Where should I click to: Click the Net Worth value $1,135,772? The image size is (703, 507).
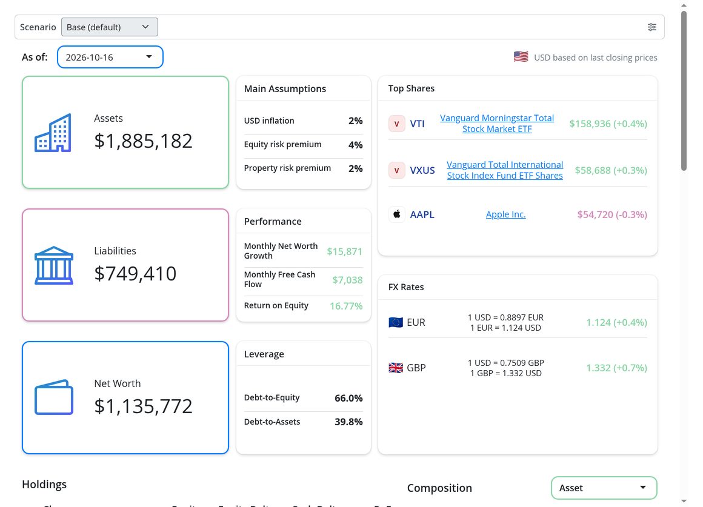(x=143, y=406)
